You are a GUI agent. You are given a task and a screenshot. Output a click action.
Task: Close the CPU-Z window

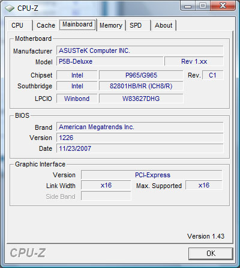[223, 6]
